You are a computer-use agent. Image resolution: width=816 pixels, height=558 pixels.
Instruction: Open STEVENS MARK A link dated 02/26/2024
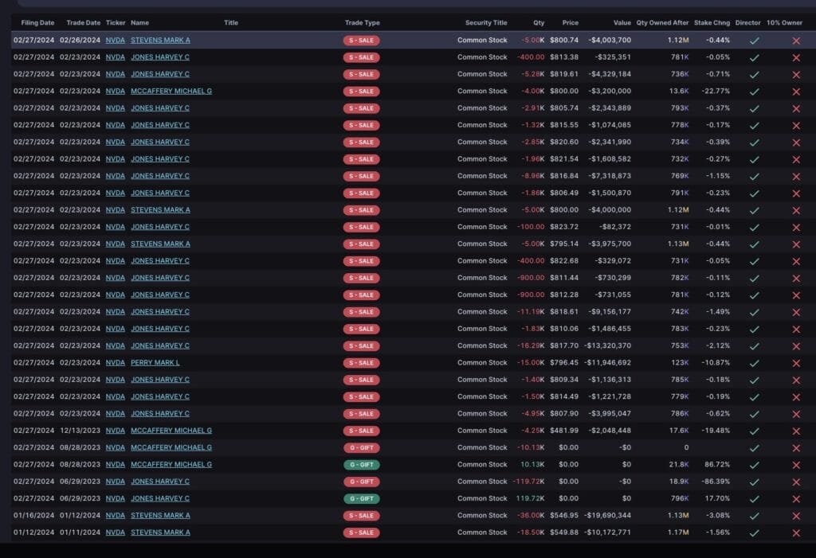point(160,40)
